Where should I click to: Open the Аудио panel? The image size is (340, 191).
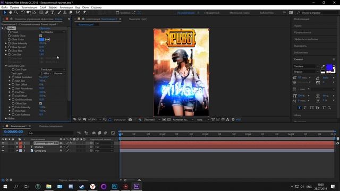tap(297, 26)
